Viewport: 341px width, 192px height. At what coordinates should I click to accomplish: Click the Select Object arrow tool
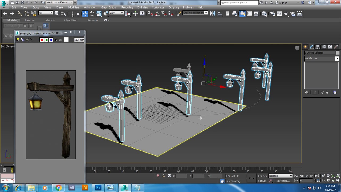coord(56,14)
